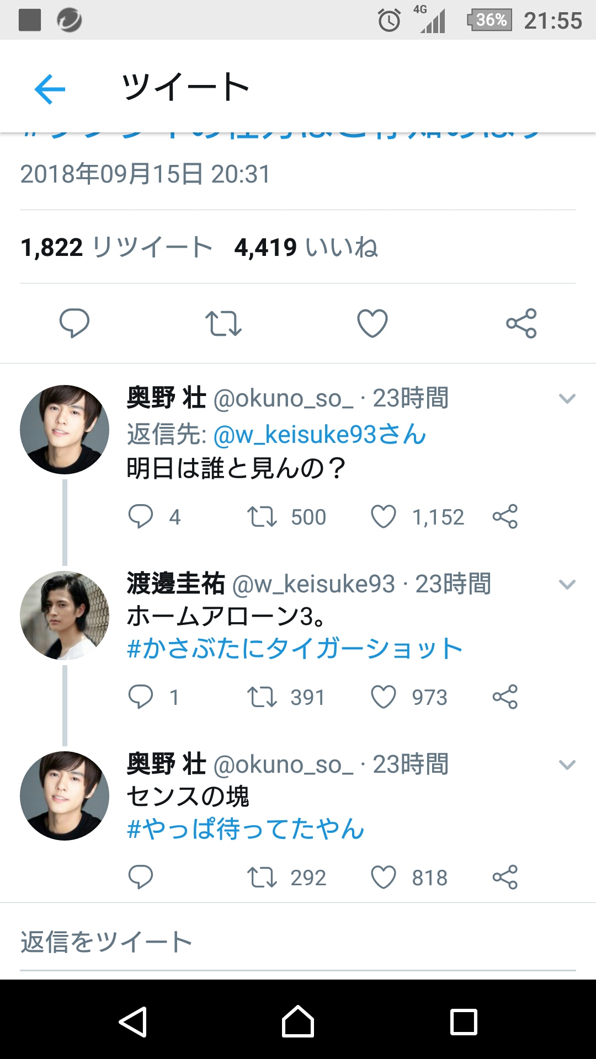The image size is (596, 1059).
Task: Like the ホームアローン3 reply
Action: pyautogui.click(x=384, y=697)
